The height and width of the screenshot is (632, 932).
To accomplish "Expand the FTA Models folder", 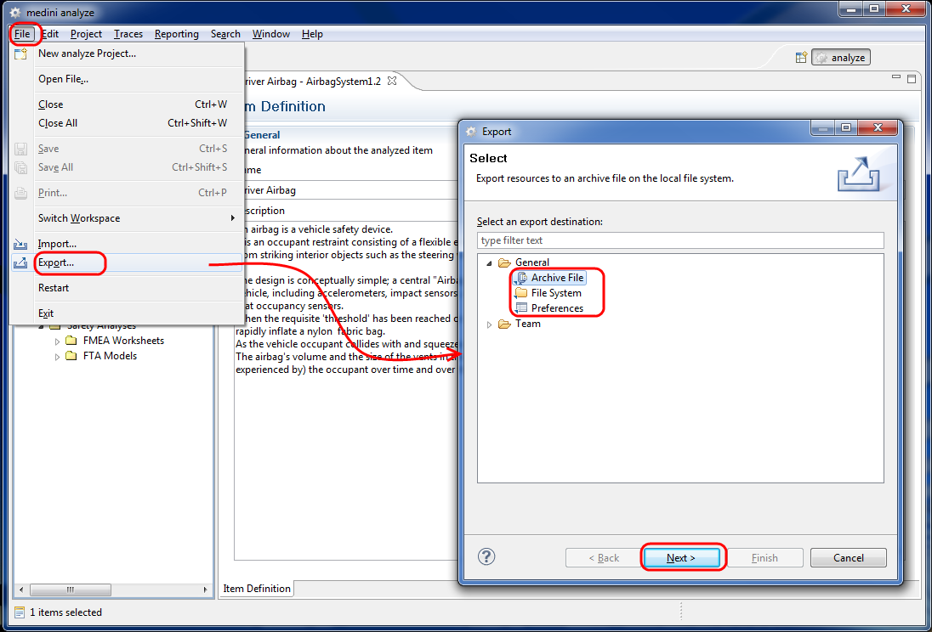I will (58, 357).
